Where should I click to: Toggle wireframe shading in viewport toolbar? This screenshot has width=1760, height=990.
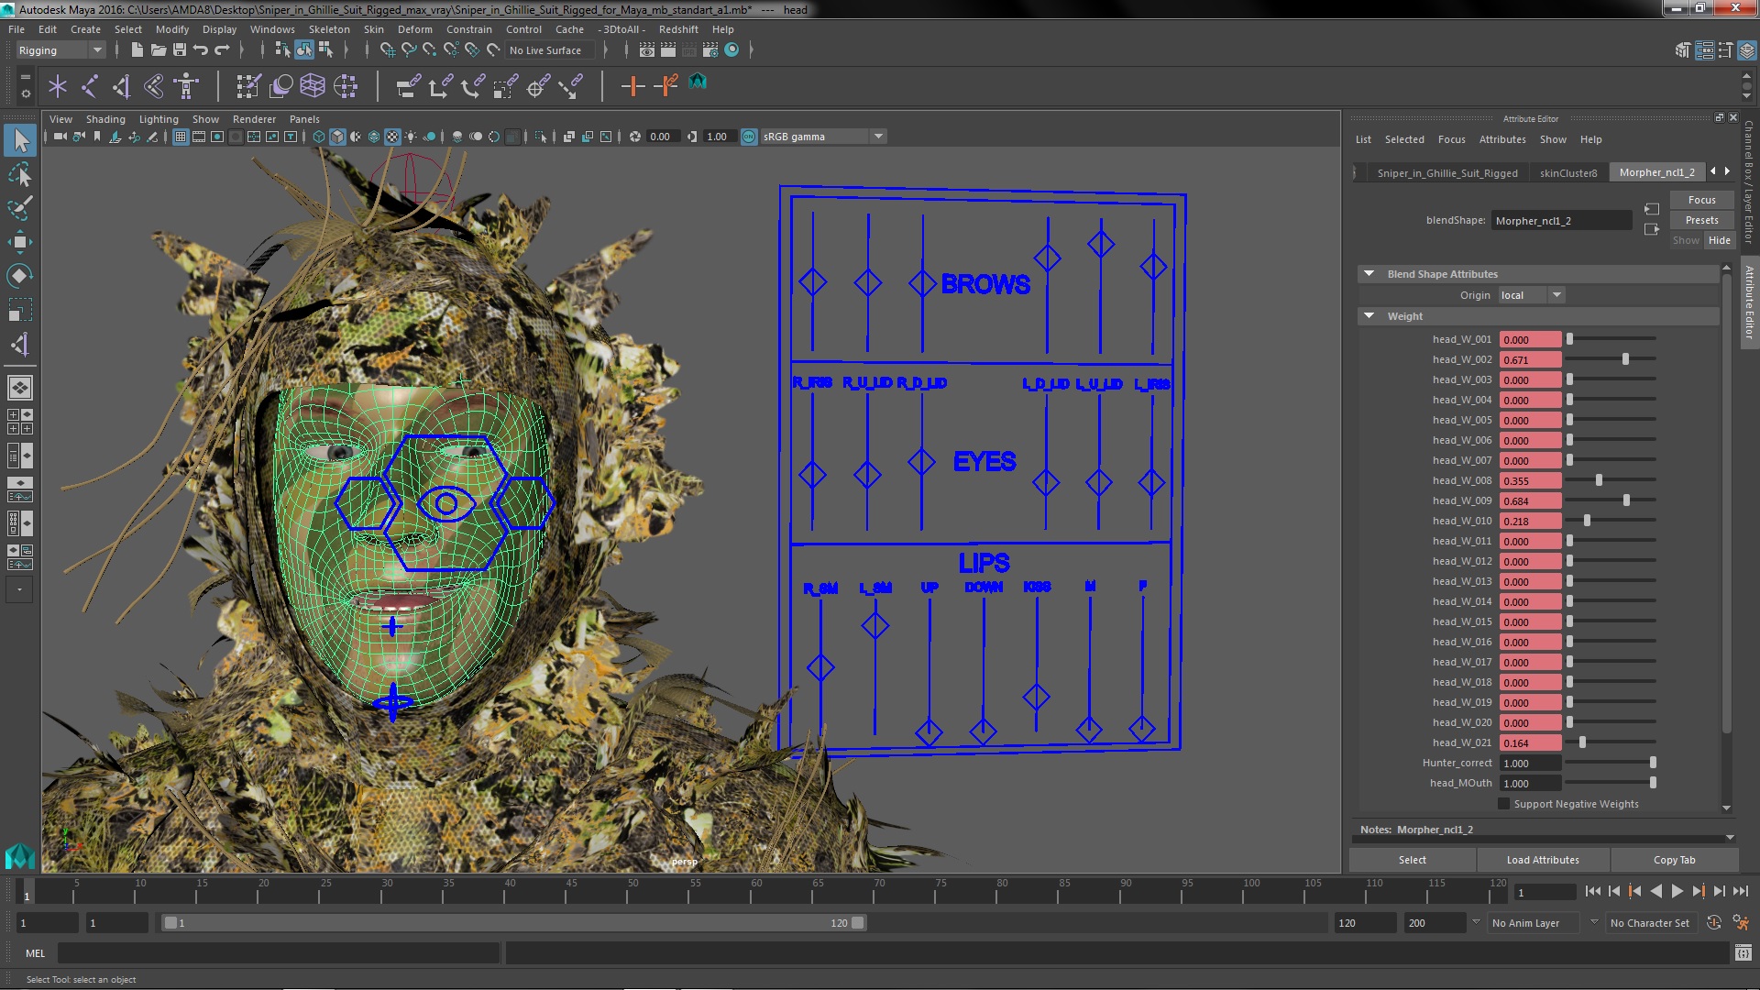pyautogui.click(x=319, y=137)
